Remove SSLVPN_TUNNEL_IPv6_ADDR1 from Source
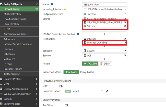Viewport: 166px width, 107px height. pos(125,22)
